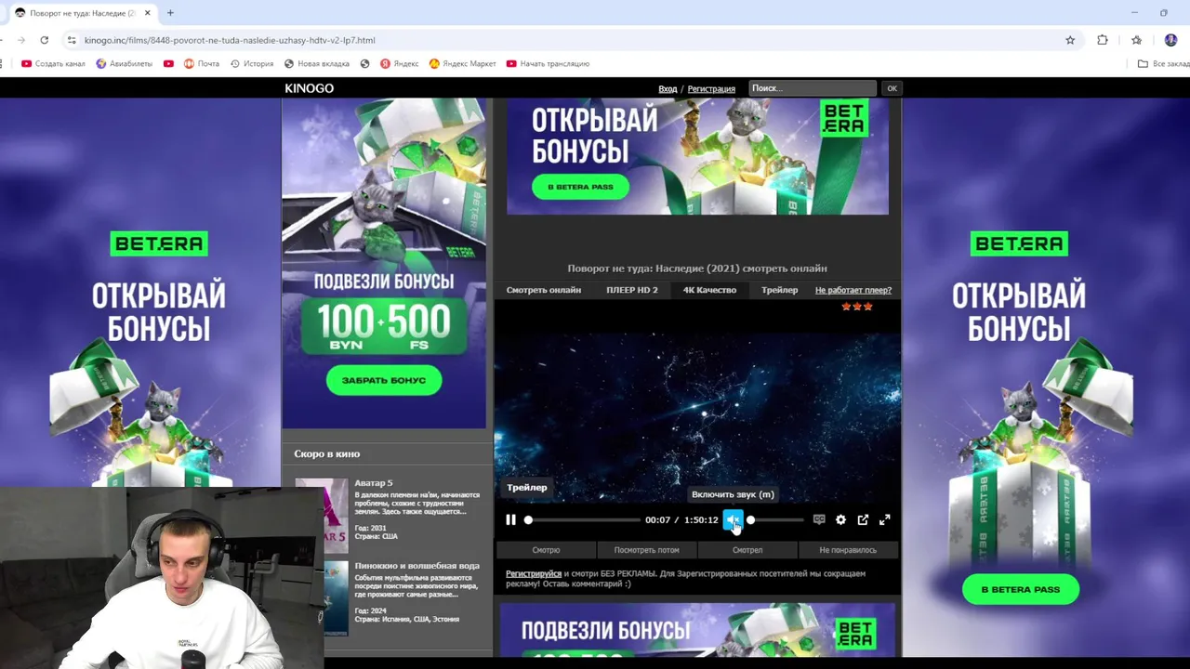Click the Посмотреть потом button
This screenshot has width=1190, height=669.
[646, 550]
